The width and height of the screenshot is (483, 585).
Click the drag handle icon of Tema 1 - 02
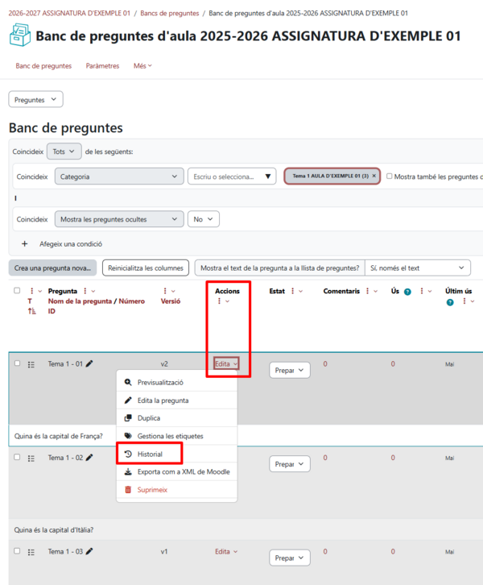(x=31, y=458)
